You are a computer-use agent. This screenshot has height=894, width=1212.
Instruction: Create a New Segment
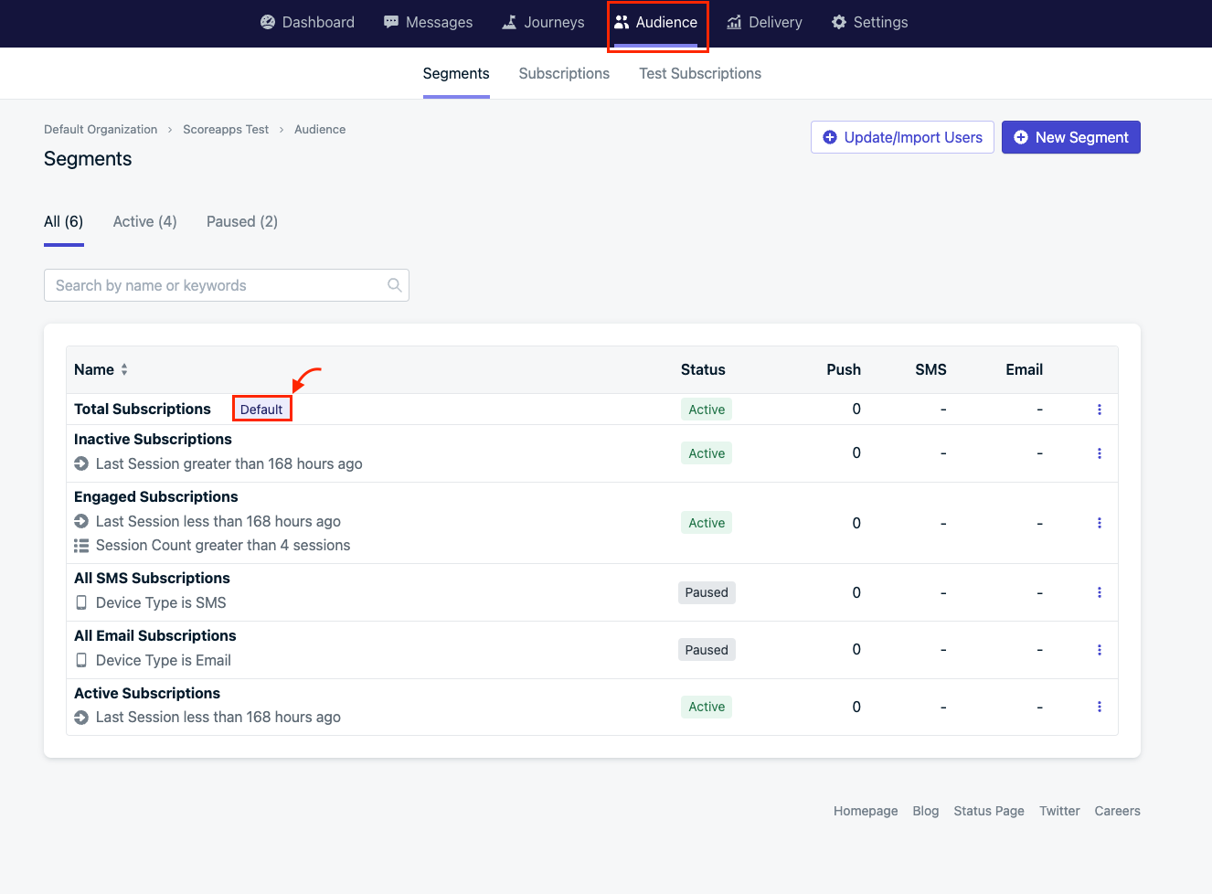pyautogui.click(x=1071, y=137)
